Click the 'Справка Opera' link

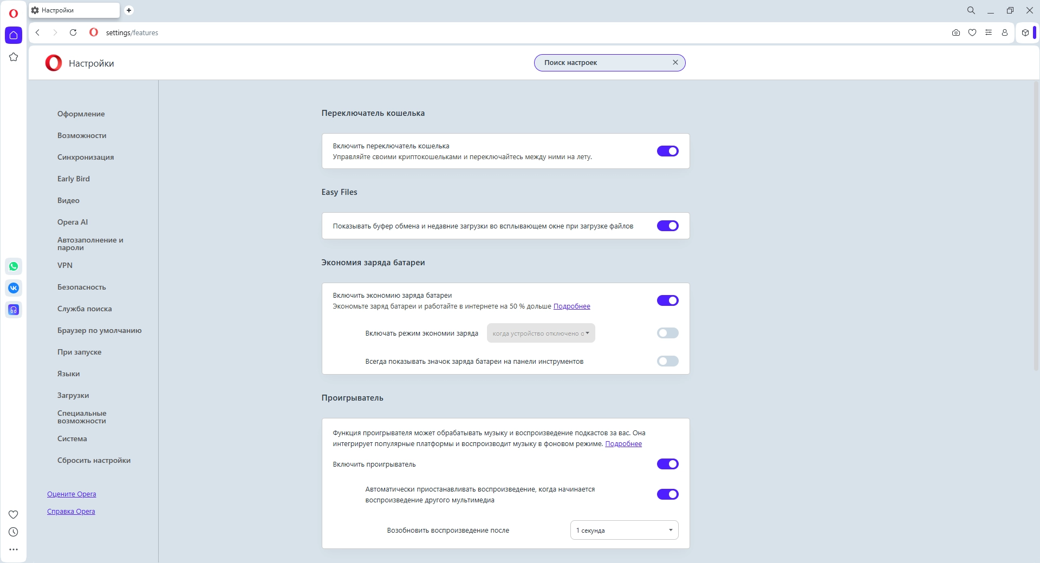71,512
